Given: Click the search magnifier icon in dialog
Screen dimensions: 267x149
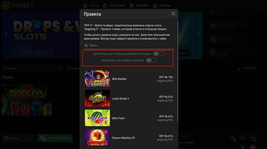Looking at the screenshot, I should [86, 46].
